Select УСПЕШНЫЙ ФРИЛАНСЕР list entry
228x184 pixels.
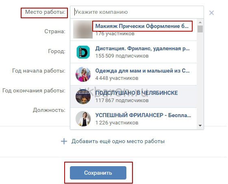click(133, 118)
